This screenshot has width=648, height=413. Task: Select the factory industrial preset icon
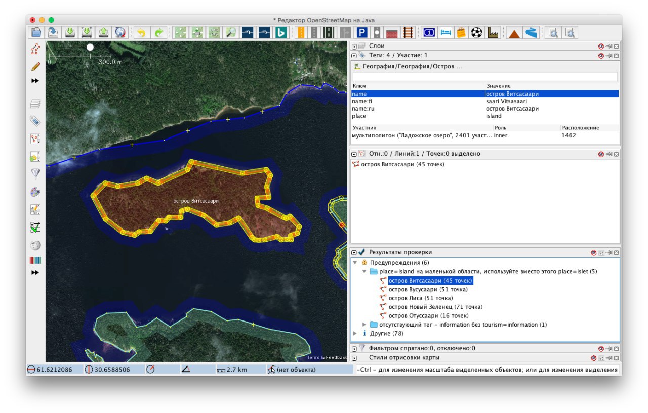(493, 32)
